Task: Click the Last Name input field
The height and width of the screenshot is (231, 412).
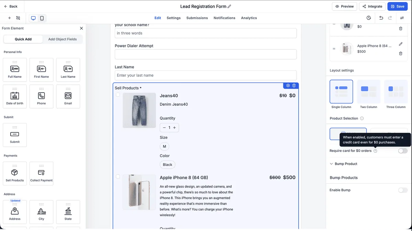Action: tap(206, 75)
